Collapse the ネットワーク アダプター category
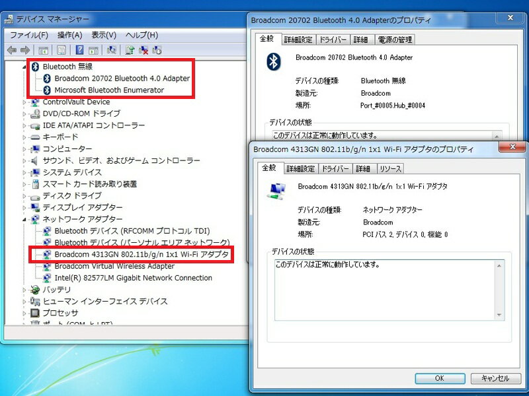The width and height of the screenshot is (529, 396). (x=24, y=220)
